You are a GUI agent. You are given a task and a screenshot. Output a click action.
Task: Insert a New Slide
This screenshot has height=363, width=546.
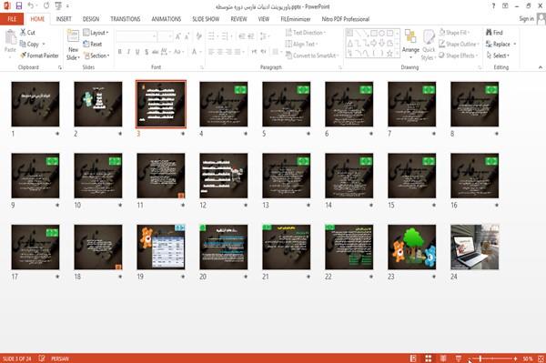pos(73,45)
